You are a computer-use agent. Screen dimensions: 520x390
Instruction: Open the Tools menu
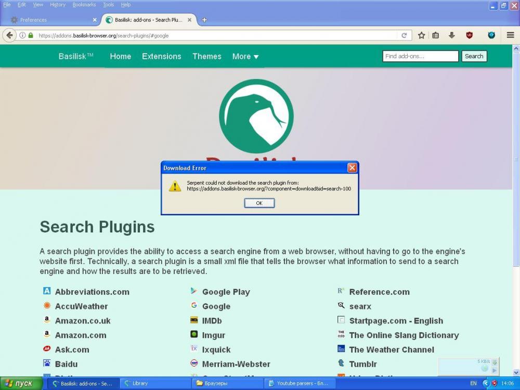[109, 5]
